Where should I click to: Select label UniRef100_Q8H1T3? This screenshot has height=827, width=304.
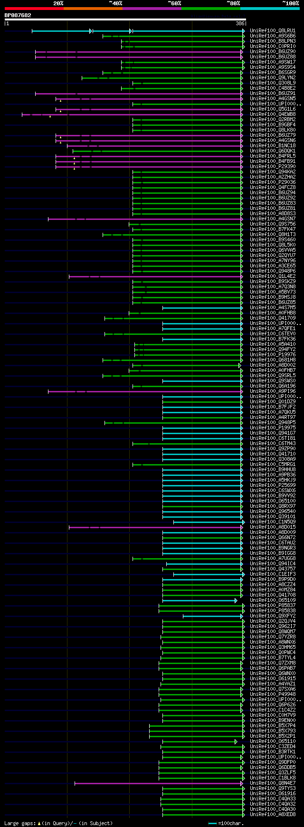tap(273, 235)
